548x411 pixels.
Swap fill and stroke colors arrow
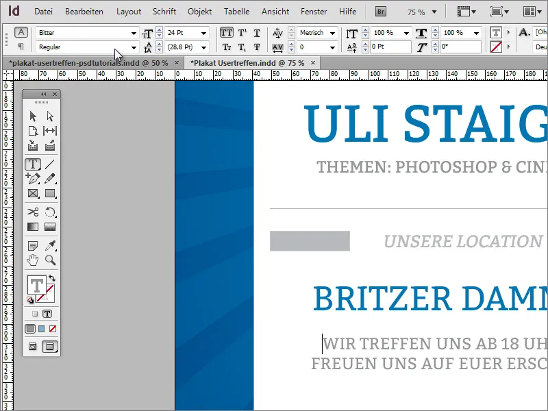(52, 278)
